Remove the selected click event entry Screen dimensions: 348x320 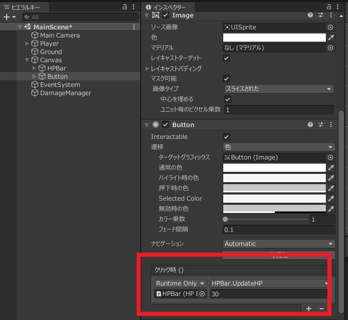[322, 309]
